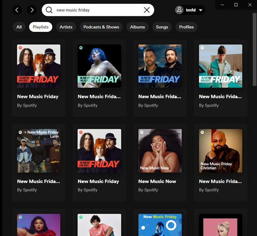Open the blue-haired singer playlist cover

click(100, 66)
